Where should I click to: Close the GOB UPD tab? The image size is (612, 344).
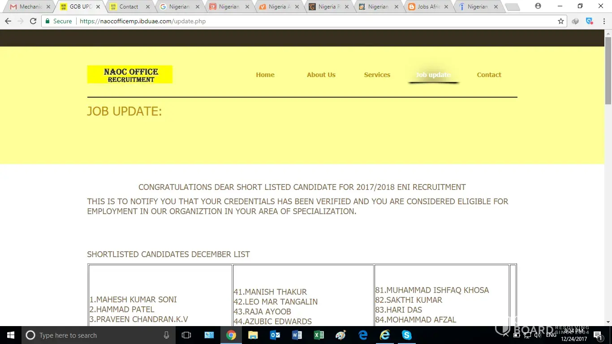[98, 7]
